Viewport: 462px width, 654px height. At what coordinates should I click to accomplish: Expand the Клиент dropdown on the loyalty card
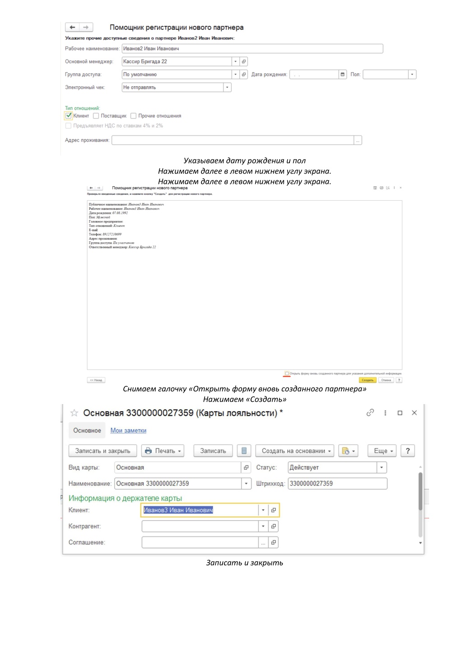(x=263, y=510)
